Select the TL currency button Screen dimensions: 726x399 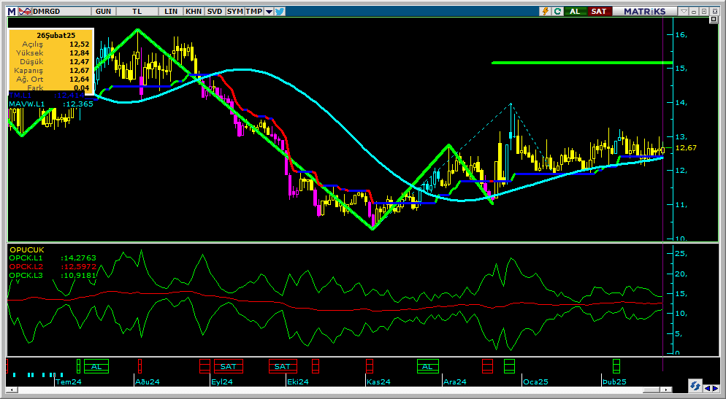click(x=137, y=12)
